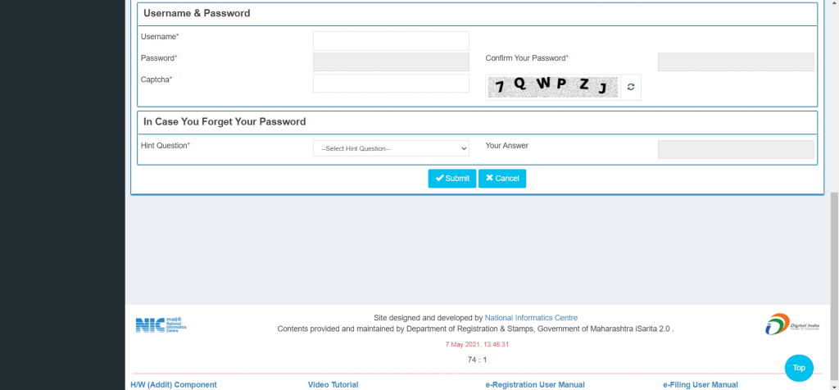The width and height of the screenshot is (839, 390).
Task: Open the Video Tutorial link
Action: pos(333,384)
